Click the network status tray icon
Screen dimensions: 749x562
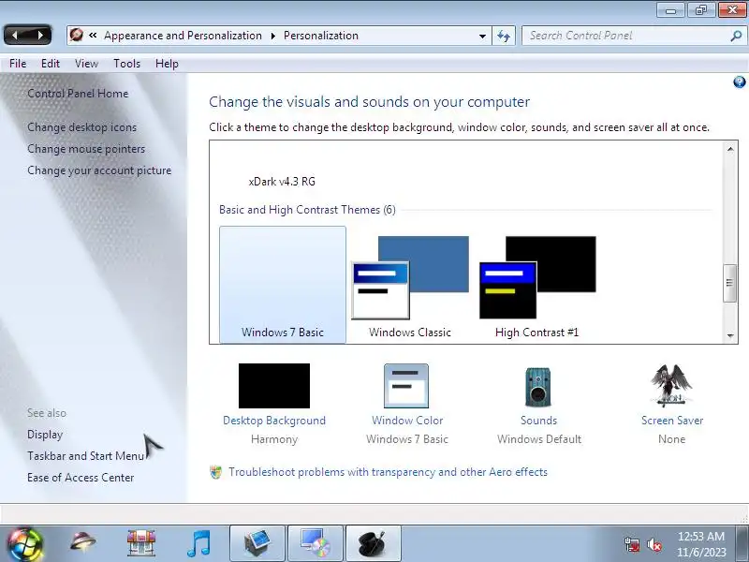(x=632, y=544)
